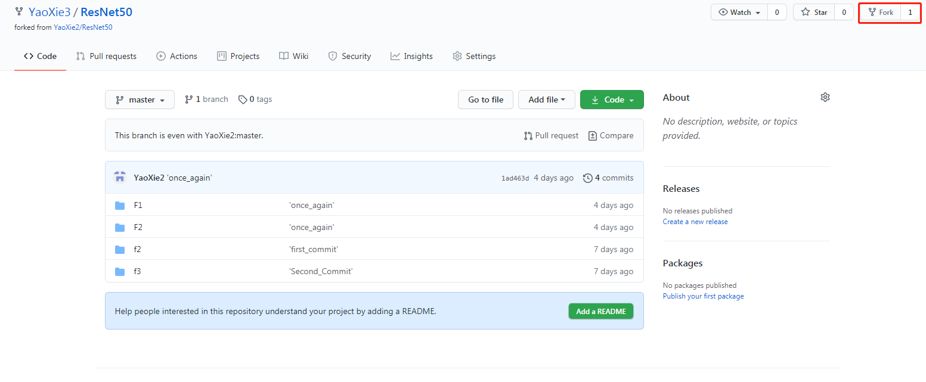
Task: Click '7 days ago' in the f3 row
Action: click(x=614, y=271)
